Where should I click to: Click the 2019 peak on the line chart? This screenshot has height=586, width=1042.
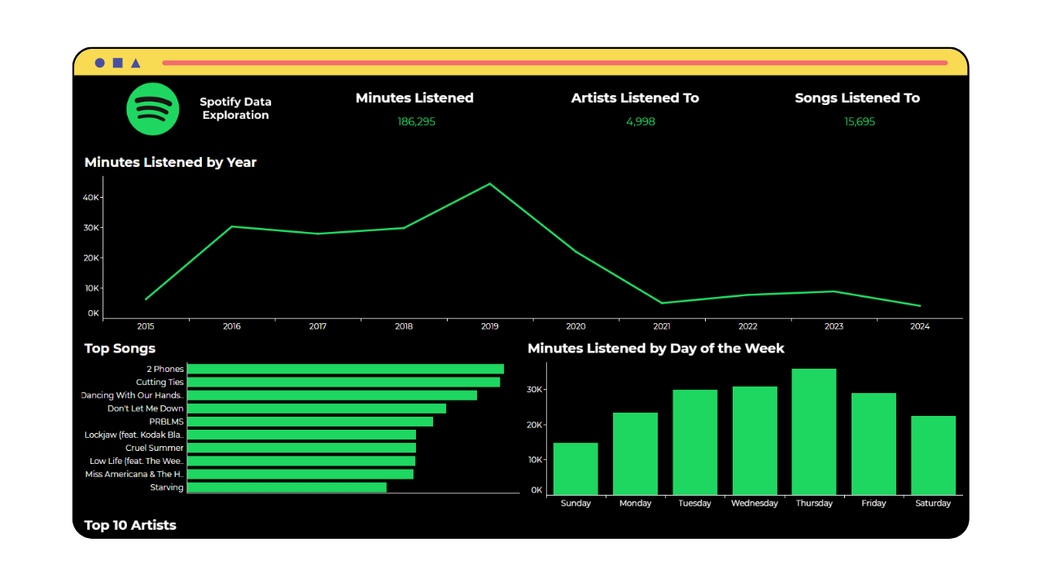489,184
